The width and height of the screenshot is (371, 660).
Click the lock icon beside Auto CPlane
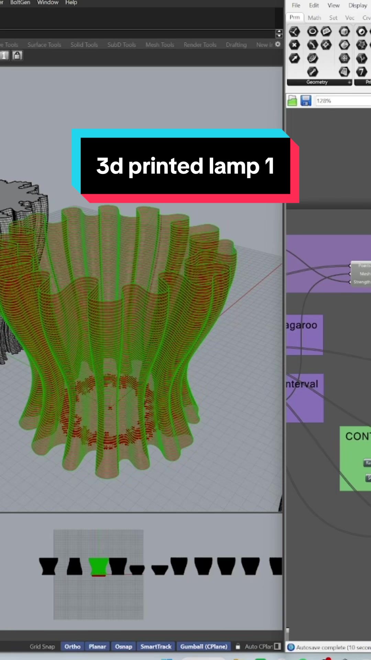(238, 646)
